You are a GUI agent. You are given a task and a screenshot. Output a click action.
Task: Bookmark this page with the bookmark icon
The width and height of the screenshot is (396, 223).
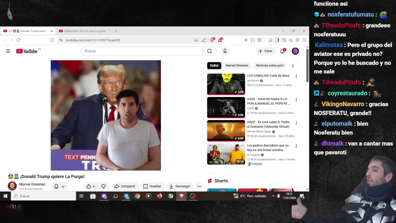click(x=52, y=40)
